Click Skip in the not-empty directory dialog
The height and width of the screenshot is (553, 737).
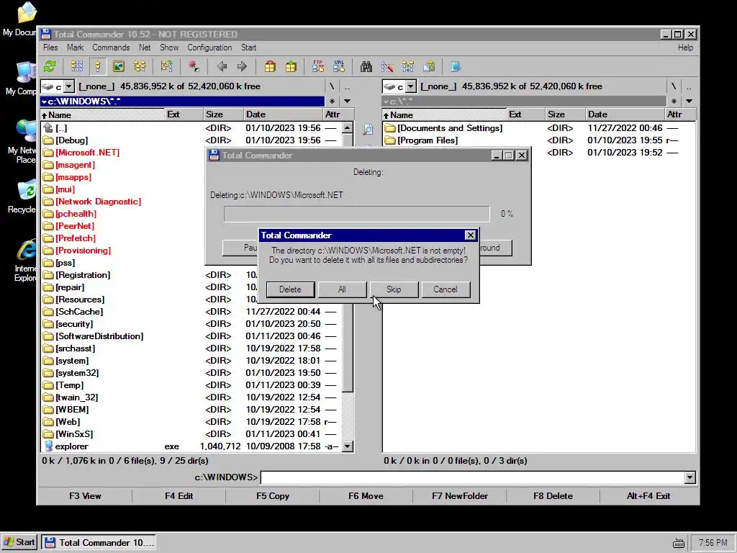coord(394,289)
